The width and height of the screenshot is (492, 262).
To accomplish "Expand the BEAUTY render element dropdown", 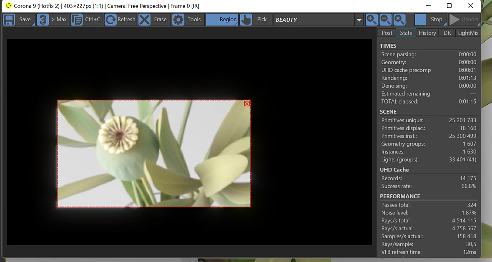I will (359, 20).
